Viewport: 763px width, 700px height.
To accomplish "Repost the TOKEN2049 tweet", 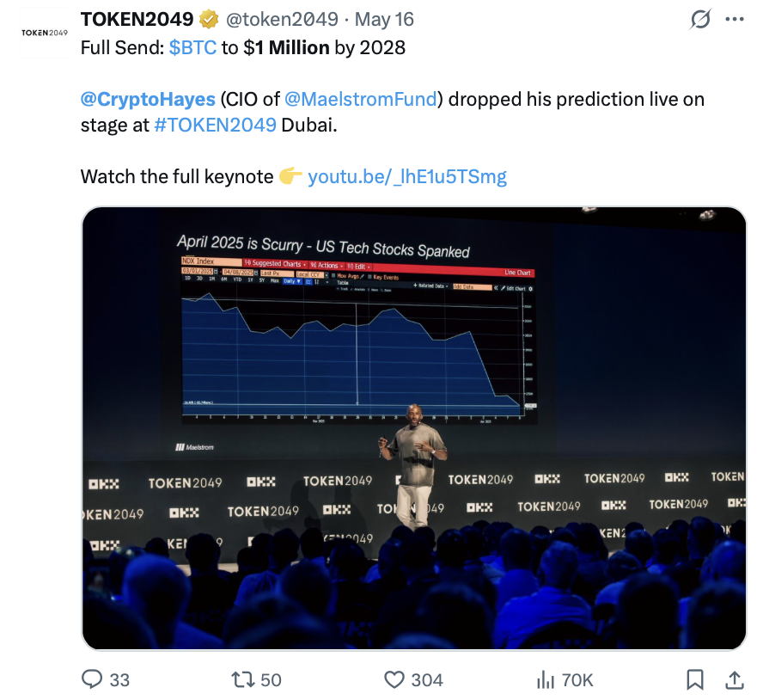I will (243, 679).
